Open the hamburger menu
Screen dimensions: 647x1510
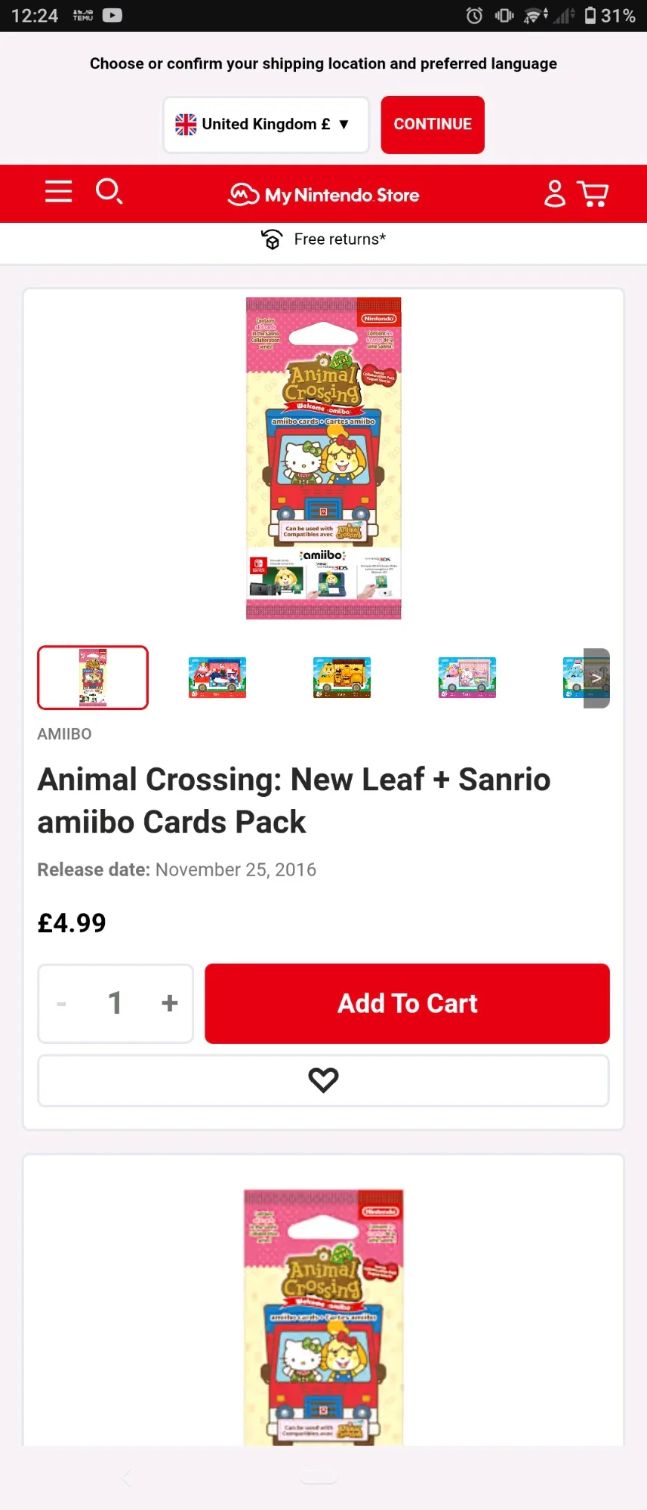58,192
